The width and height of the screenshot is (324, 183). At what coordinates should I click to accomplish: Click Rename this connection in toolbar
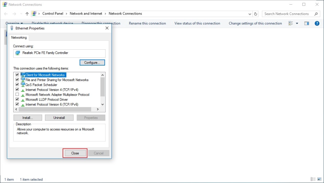147,23
